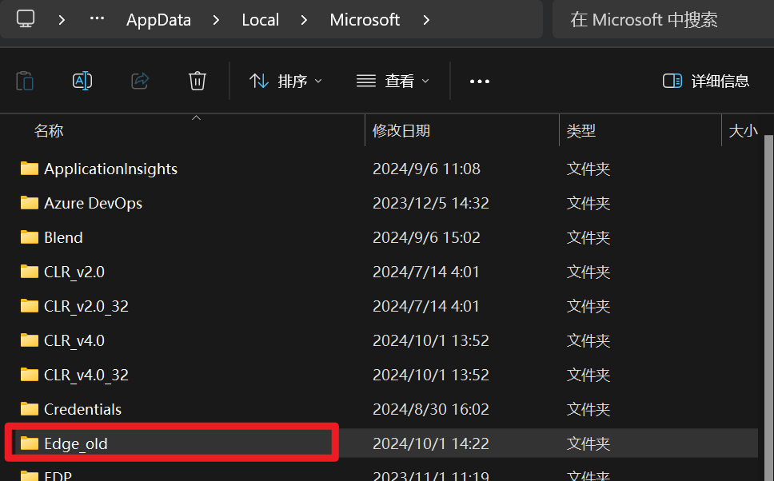Image resolution: width=774 pixels, height=481 pixels.
Task: Click the Microsoft search box
Action: 660,20
